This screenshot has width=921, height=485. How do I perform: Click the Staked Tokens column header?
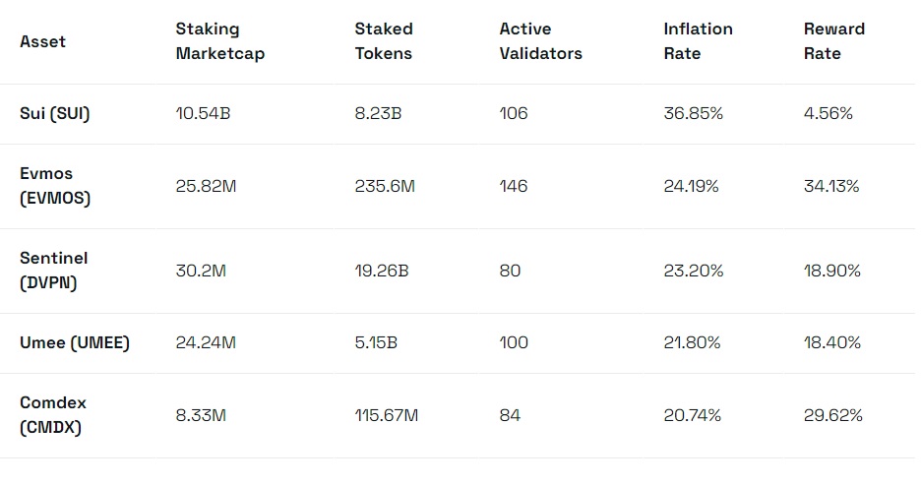[384, 41]
